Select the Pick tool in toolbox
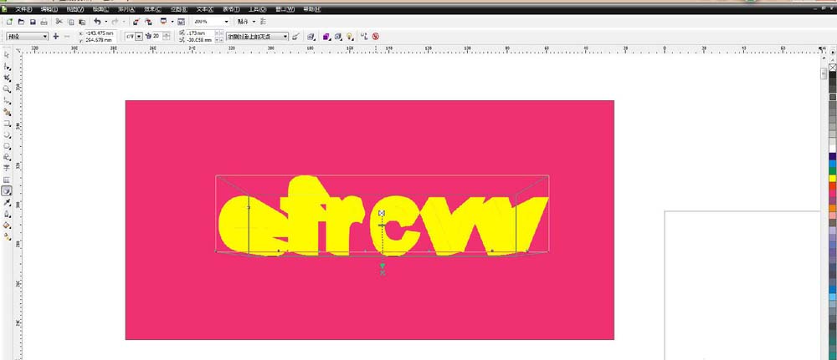Screen dimensions: 837x360 click(x=8, y=54)
